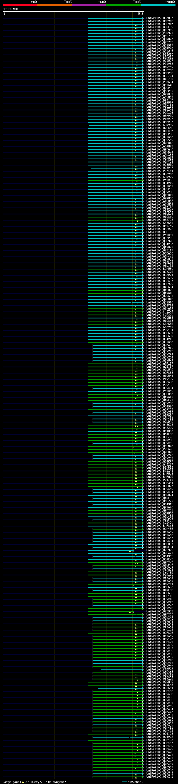Select the UniRef100_P16097 entry
This screenshot has height=784, width=178.
point(160,119)
